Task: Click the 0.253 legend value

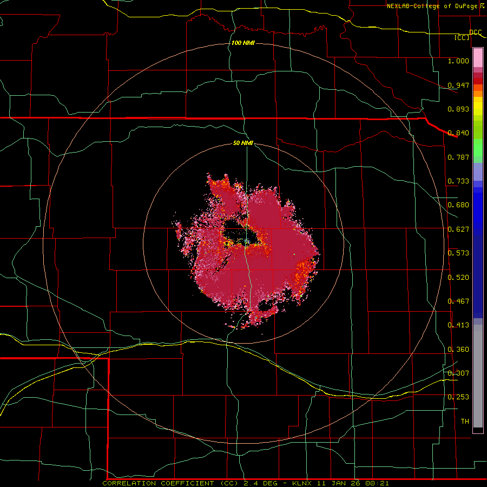Action: click(x=458, y=397)
